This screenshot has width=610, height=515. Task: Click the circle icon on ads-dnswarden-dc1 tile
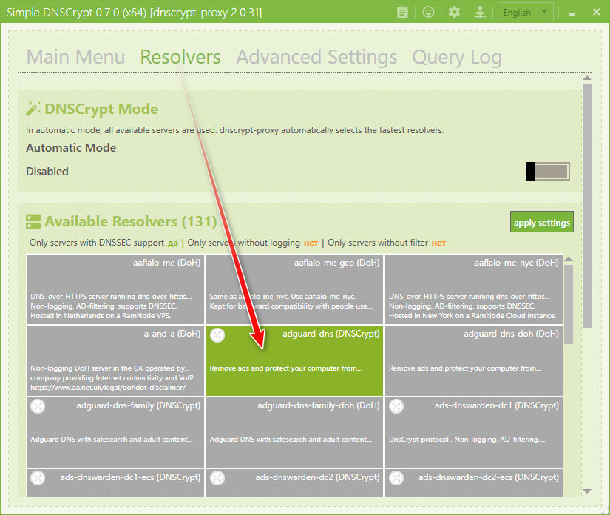(x=396, y=406)
